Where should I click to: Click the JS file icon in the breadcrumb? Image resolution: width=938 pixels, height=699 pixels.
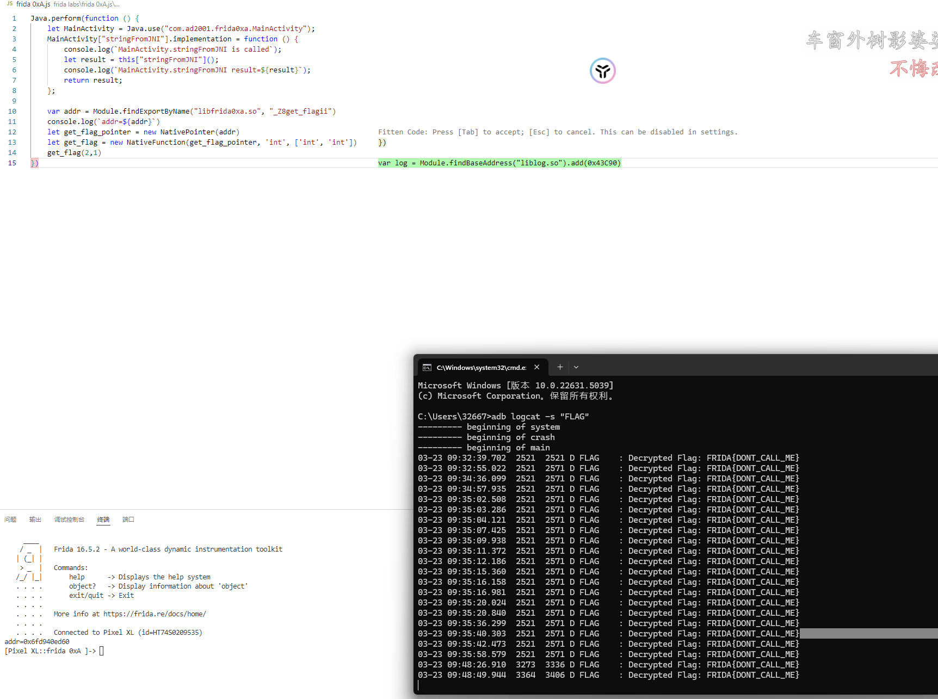[x=9, y=4]
